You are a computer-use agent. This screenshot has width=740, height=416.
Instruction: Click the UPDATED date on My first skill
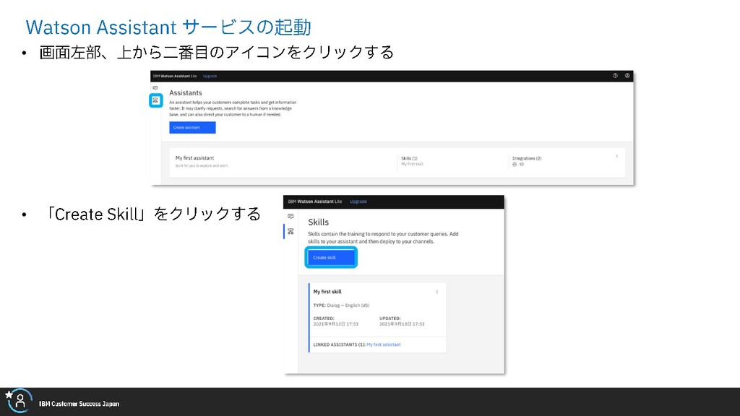click(x=402, y=324)
